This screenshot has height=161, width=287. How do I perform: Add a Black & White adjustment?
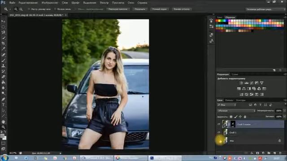pyautogui.click(x=249, y=89)
